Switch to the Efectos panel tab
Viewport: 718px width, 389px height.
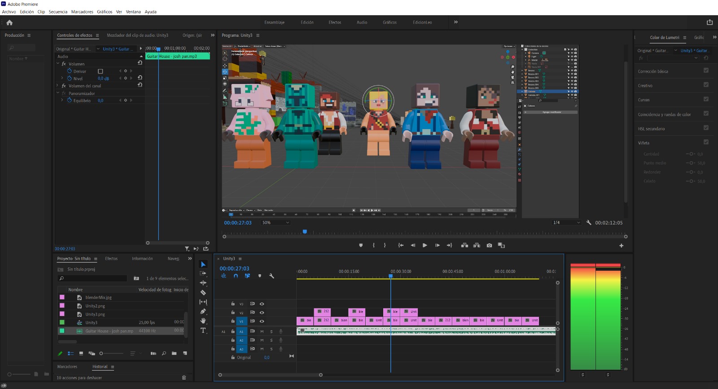point(111,259)
